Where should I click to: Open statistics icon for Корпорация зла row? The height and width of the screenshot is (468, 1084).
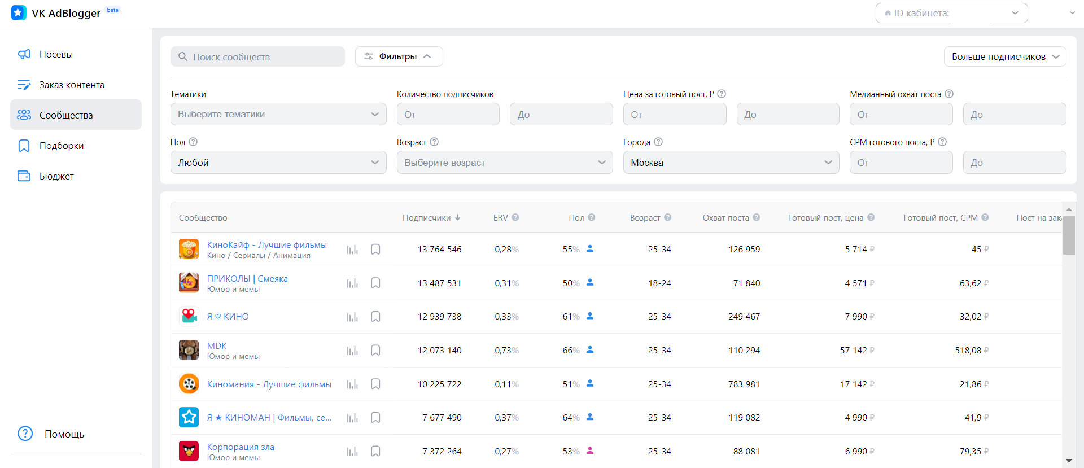tap(352, 452)
